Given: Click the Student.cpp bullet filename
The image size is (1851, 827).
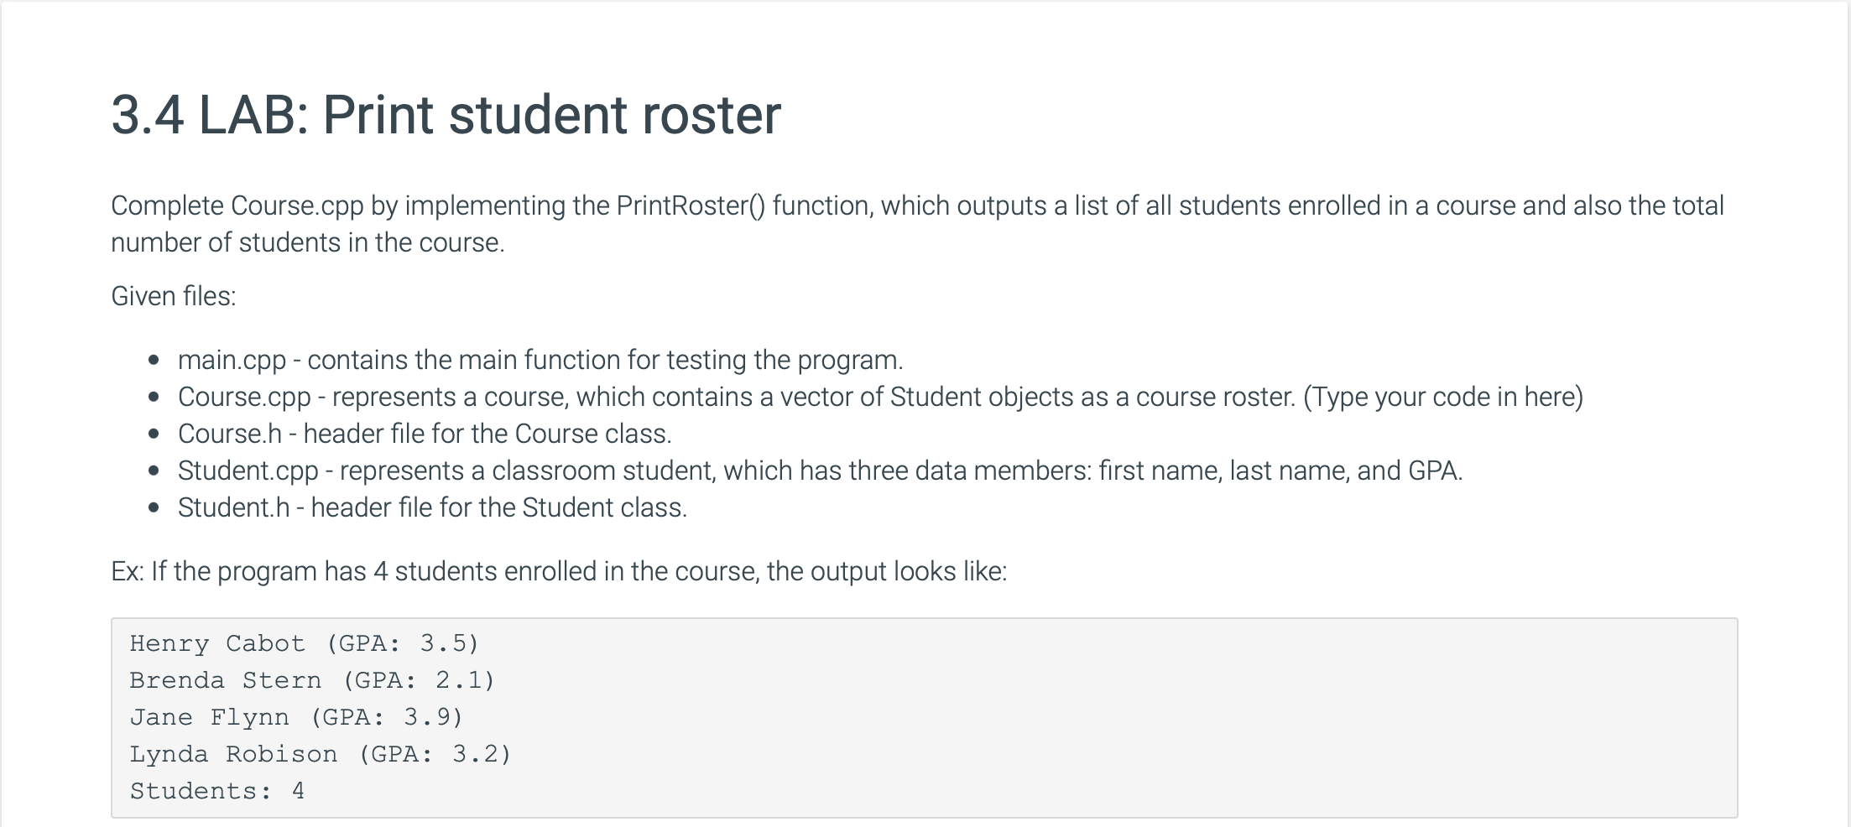Looking at the screenshot, I should click(x=248, y=471).
